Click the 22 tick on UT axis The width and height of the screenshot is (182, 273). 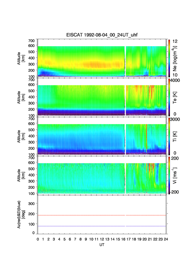155,239
